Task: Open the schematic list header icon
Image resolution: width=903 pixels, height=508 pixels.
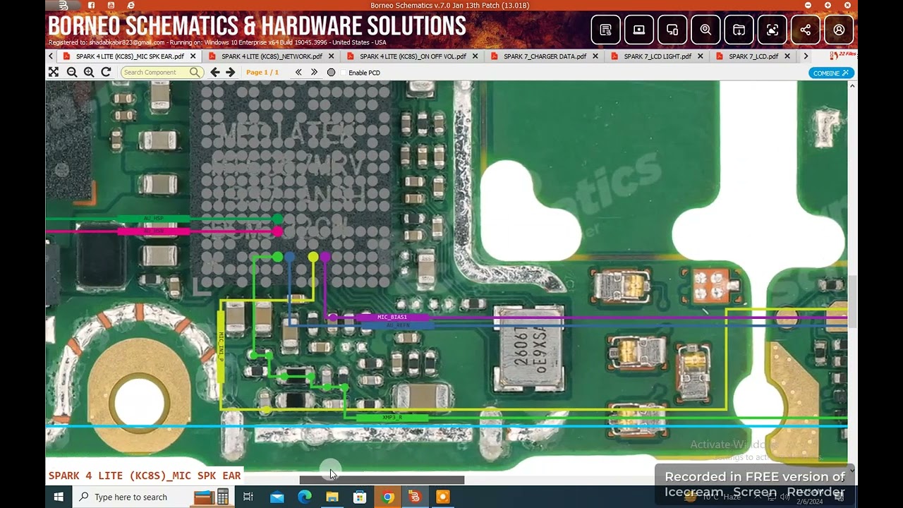Action: pos(605,30)
